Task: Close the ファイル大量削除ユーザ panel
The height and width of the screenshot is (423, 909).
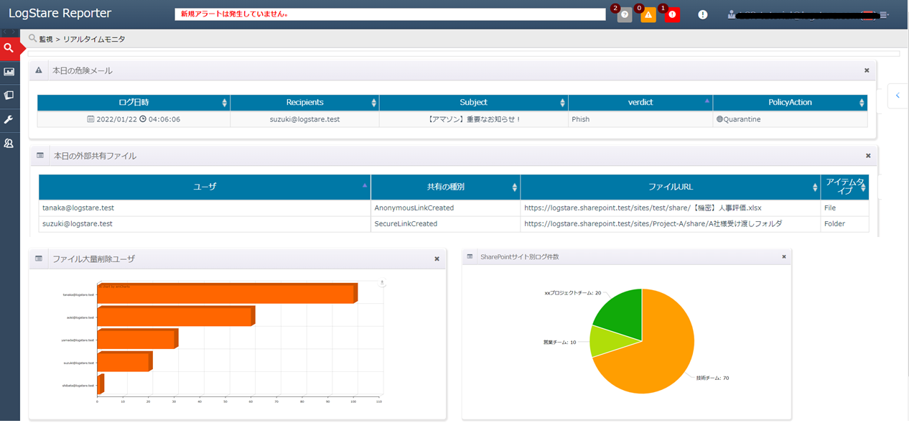Action: point(437,259)
